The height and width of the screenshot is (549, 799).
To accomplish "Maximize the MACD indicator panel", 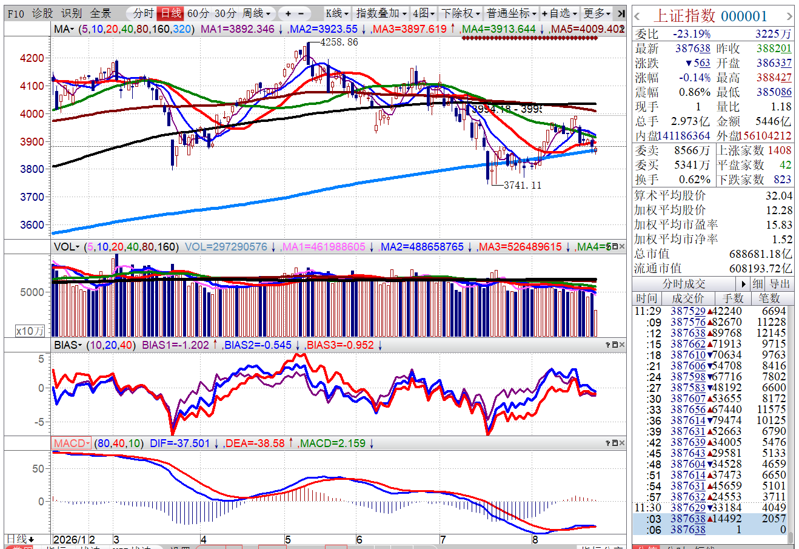I will pyautogui.click(x=615, y=443).
